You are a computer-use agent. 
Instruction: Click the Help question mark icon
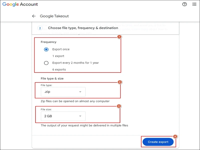(184, 4)
